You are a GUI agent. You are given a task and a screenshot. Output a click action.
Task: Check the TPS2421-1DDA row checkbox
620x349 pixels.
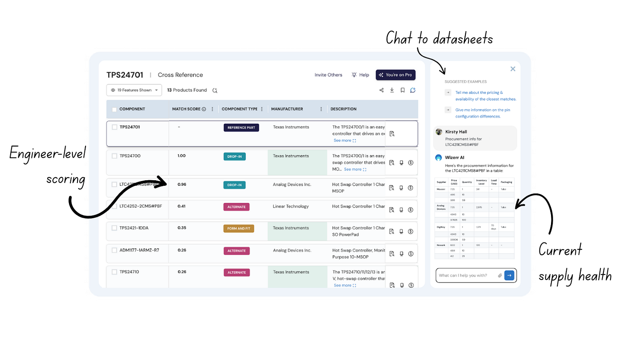coord(114,228)
